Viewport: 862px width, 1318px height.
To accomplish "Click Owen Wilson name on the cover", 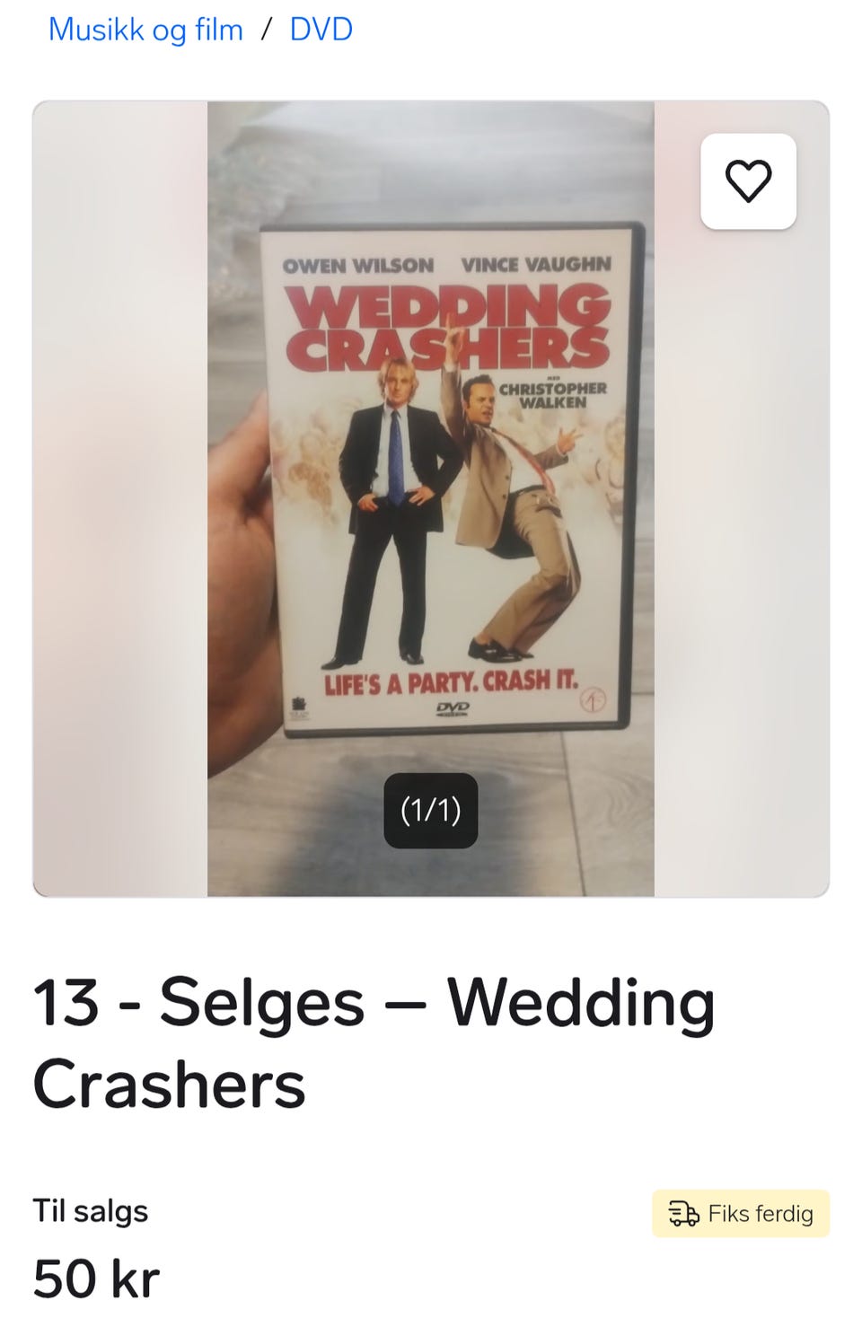I will coord(358,266).
